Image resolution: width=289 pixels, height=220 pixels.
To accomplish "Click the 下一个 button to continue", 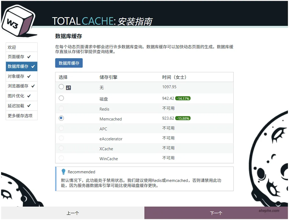I will 216,212.
